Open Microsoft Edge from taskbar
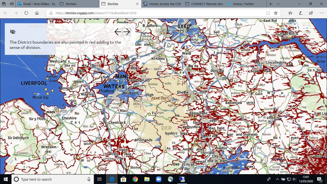This screenshot has width=327, height=184. click(111, 179)
